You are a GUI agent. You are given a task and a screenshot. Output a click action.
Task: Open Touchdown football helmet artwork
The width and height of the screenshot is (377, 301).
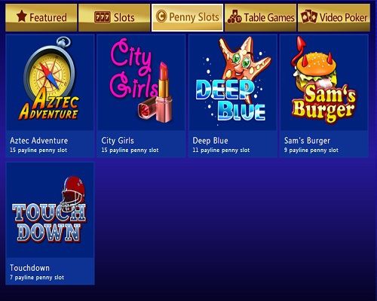50,210
